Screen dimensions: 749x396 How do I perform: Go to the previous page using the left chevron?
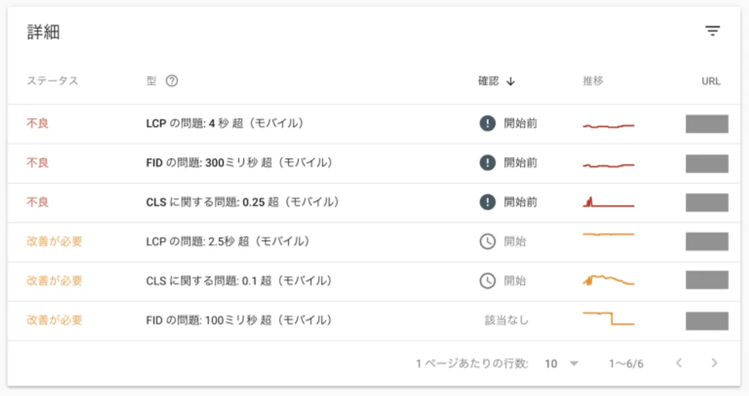point(679,363)
